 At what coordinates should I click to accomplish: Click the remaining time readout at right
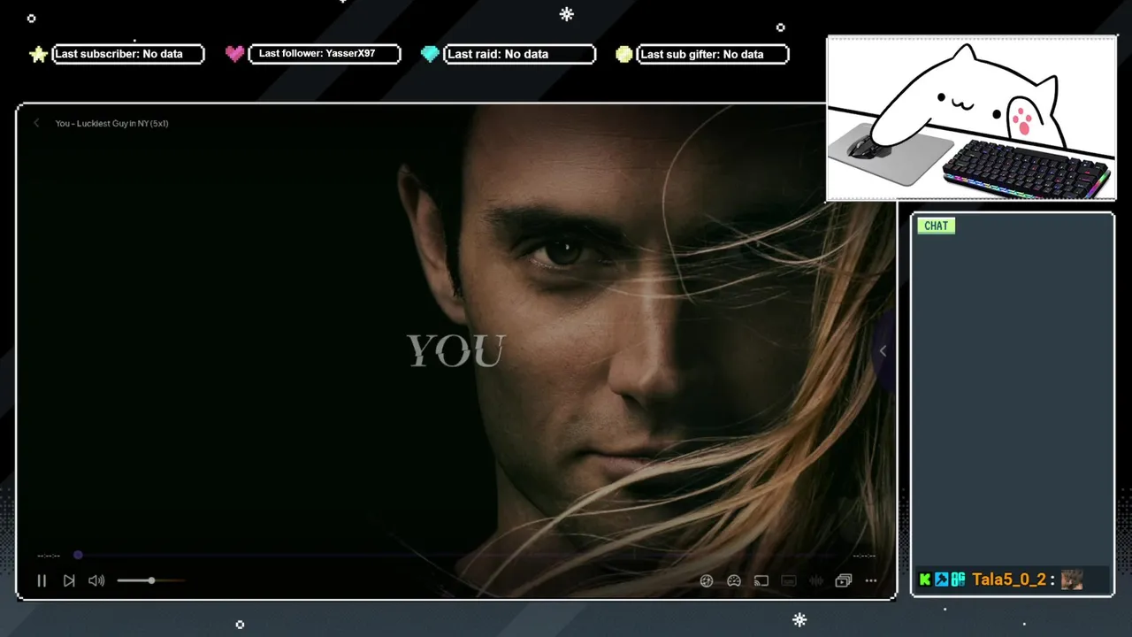[x=864, y=556]
